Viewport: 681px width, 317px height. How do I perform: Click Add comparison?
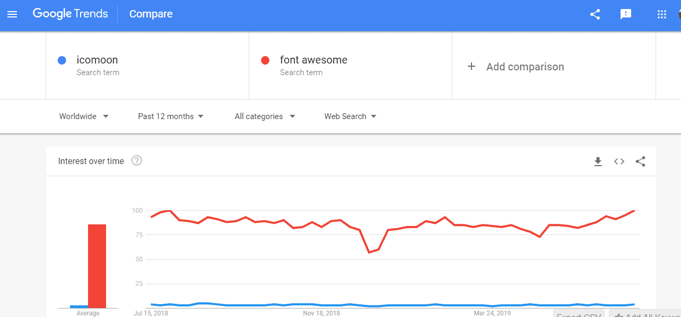[525, 67]
